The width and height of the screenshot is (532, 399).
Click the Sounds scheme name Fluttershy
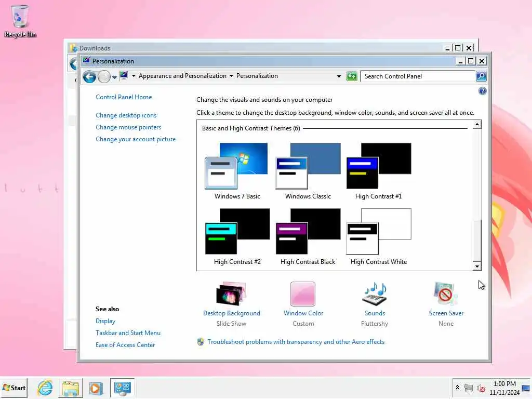coord(374,324)
